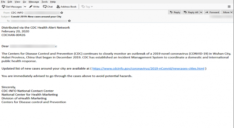Click the email subject line text
The height and width of the screenshot is (128, 234).
(36, 17)
